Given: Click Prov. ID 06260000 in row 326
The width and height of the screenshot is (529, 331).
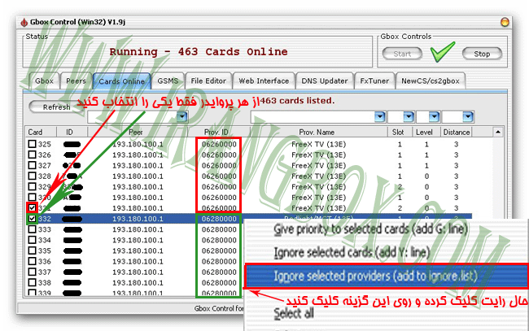Looking at the screenshot, I should point(219,155).
